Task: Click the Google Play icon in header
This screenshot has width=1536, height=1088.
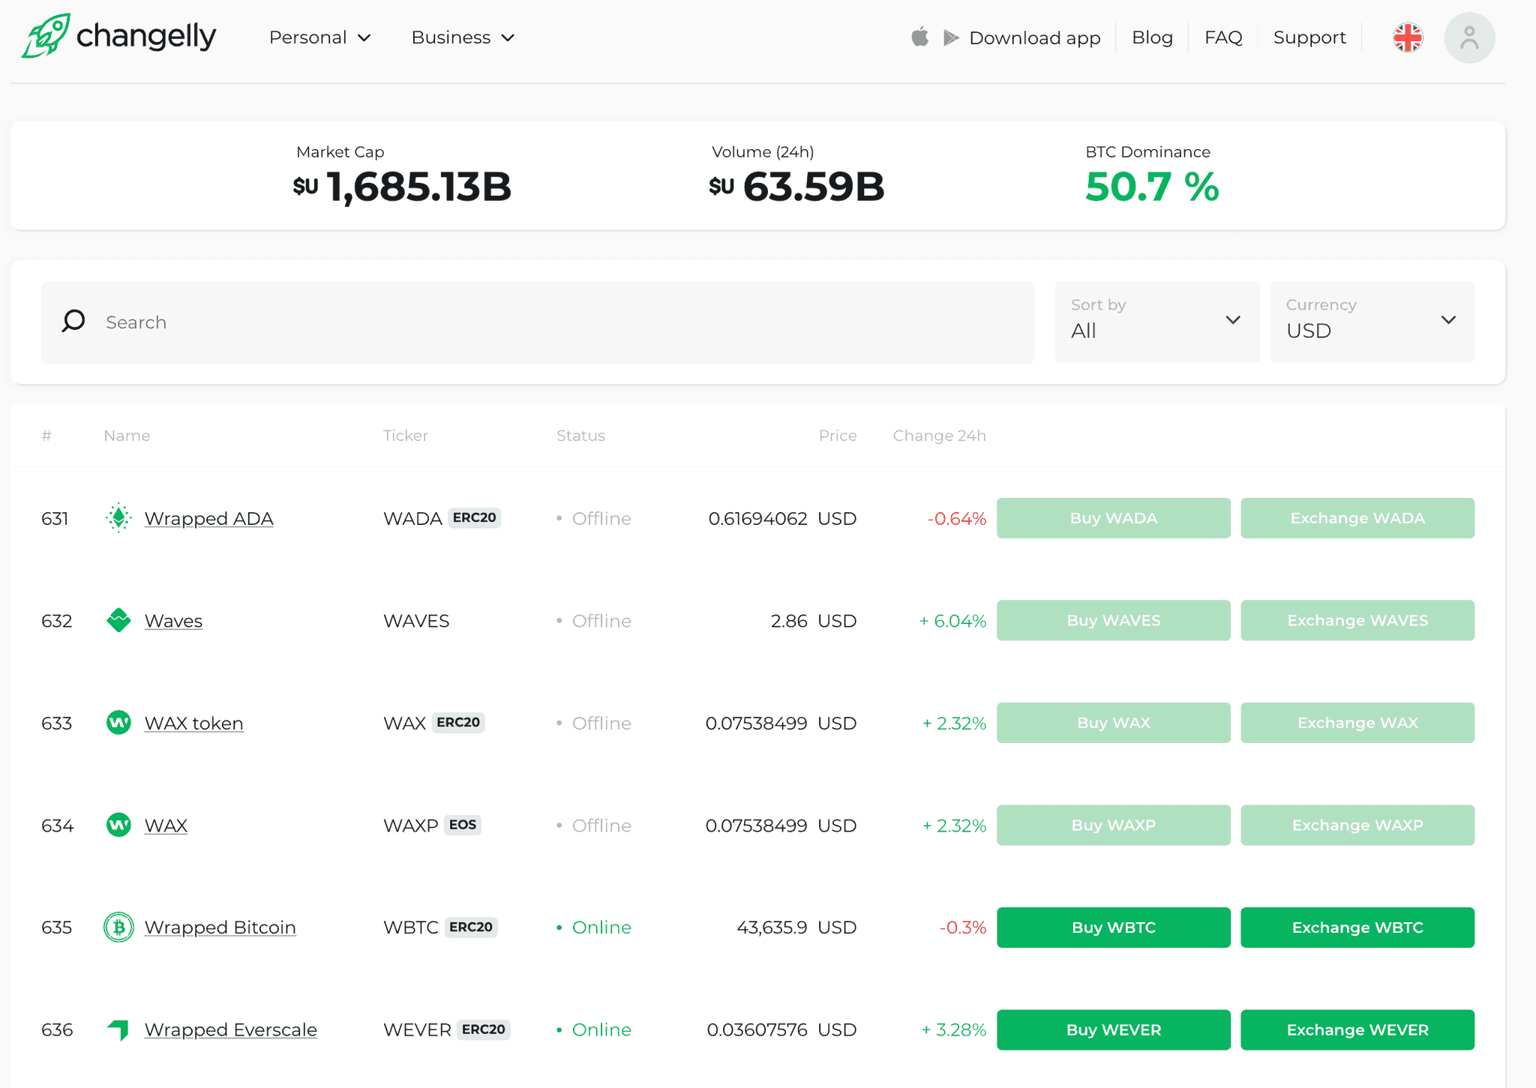Action: pos(949,37)
